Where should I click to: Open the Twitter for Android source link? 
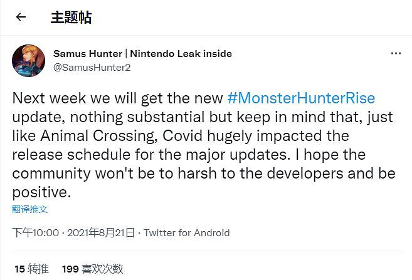tap(187, 233)
